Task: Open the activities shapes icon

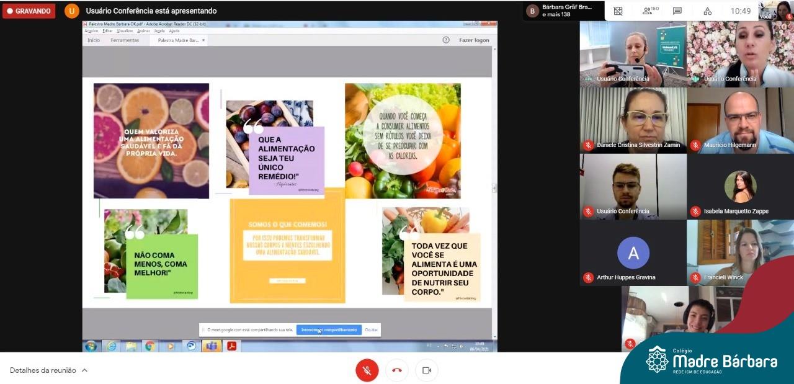Action: [707, 11]
